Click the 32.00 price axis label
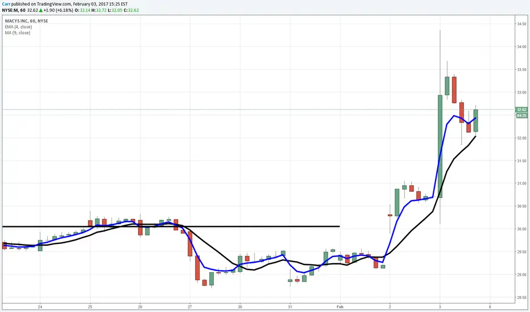This screenshot has width=530, height=312. click(x=521, y=138)
